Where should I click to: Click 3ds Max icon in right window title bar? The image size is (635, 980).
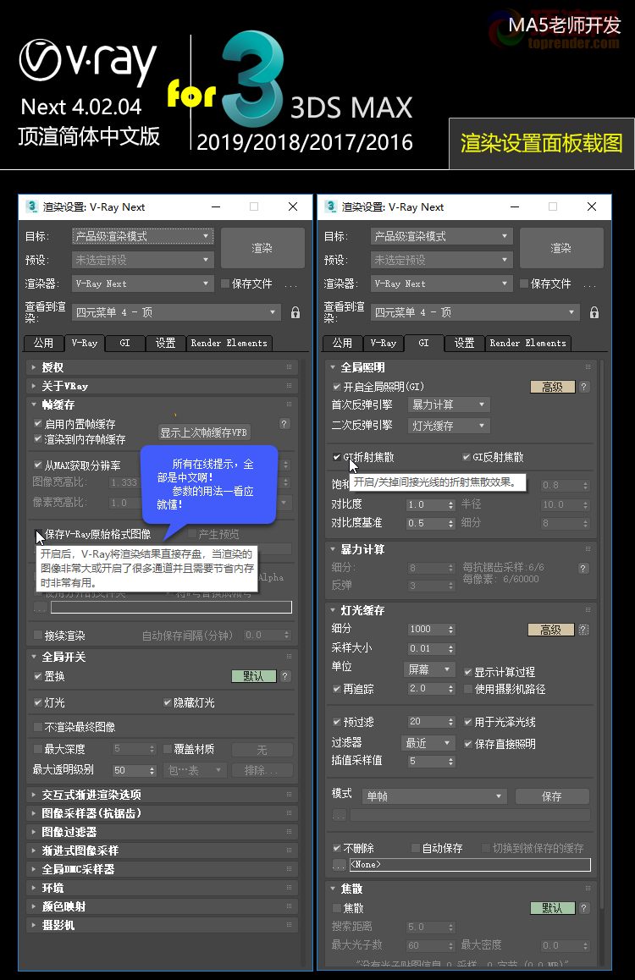(331, 206)
